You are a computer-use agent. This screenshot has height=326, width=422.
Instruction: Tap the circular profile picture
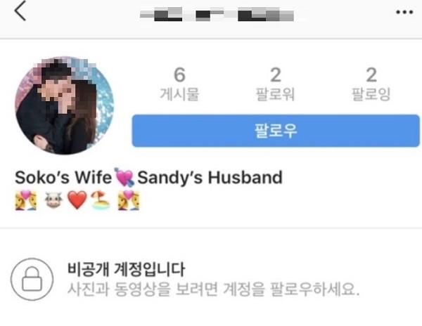tap(64, 105)
